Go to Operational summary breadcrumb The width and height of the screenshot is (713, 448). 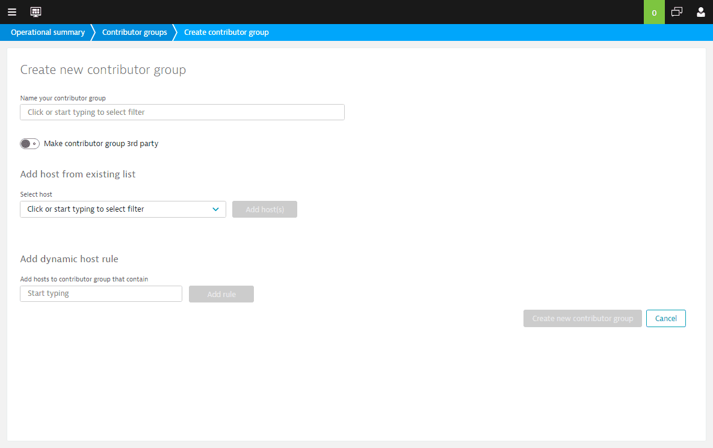pyautogui.click(x=48, y=32)
